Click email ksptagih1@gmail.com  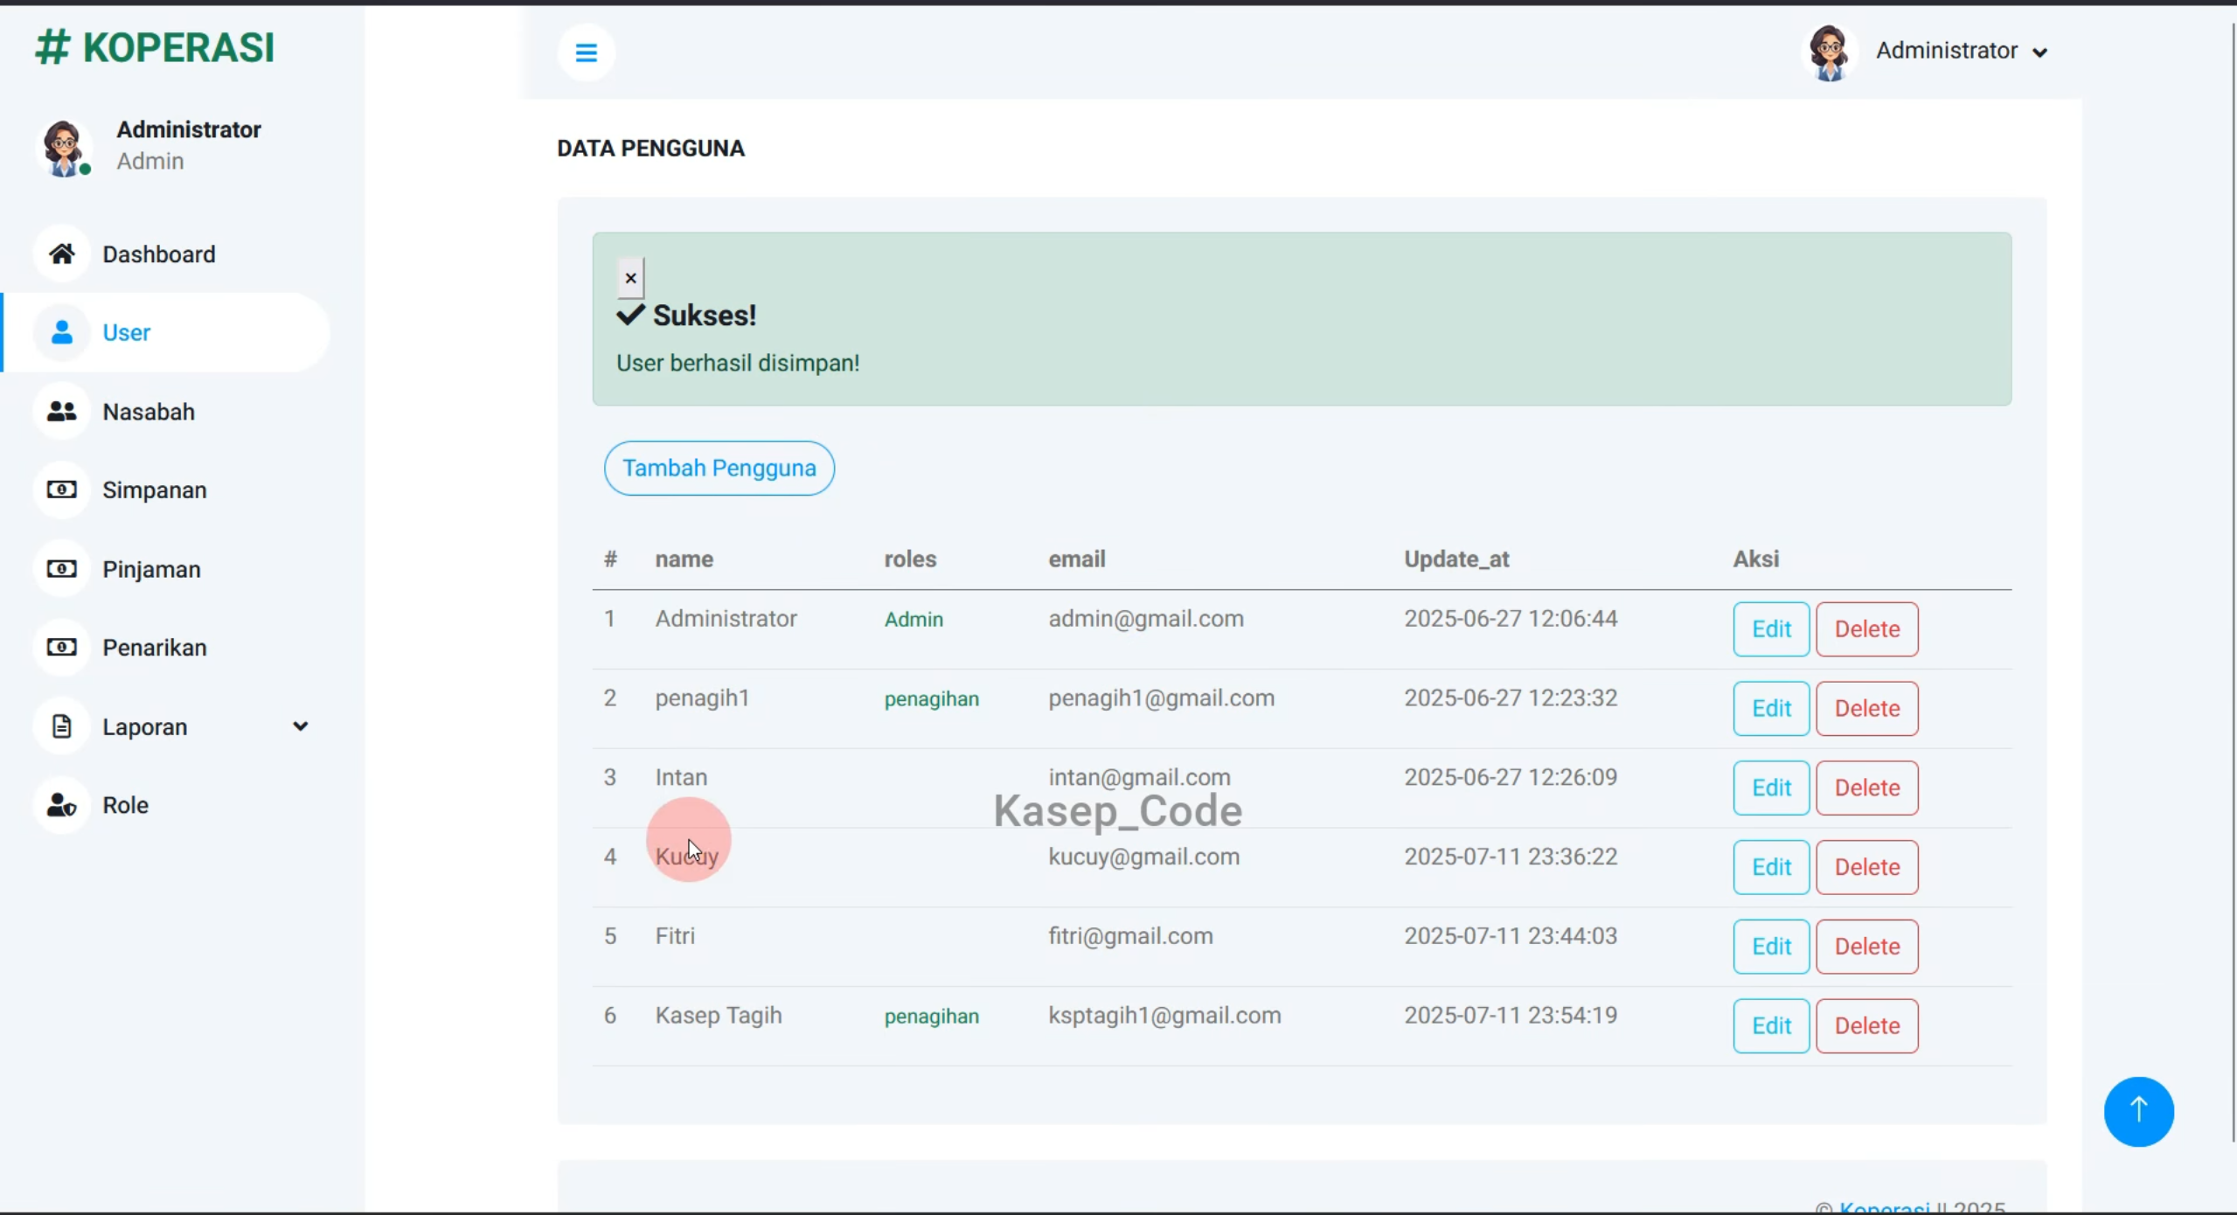(x=1164, y=1016)
